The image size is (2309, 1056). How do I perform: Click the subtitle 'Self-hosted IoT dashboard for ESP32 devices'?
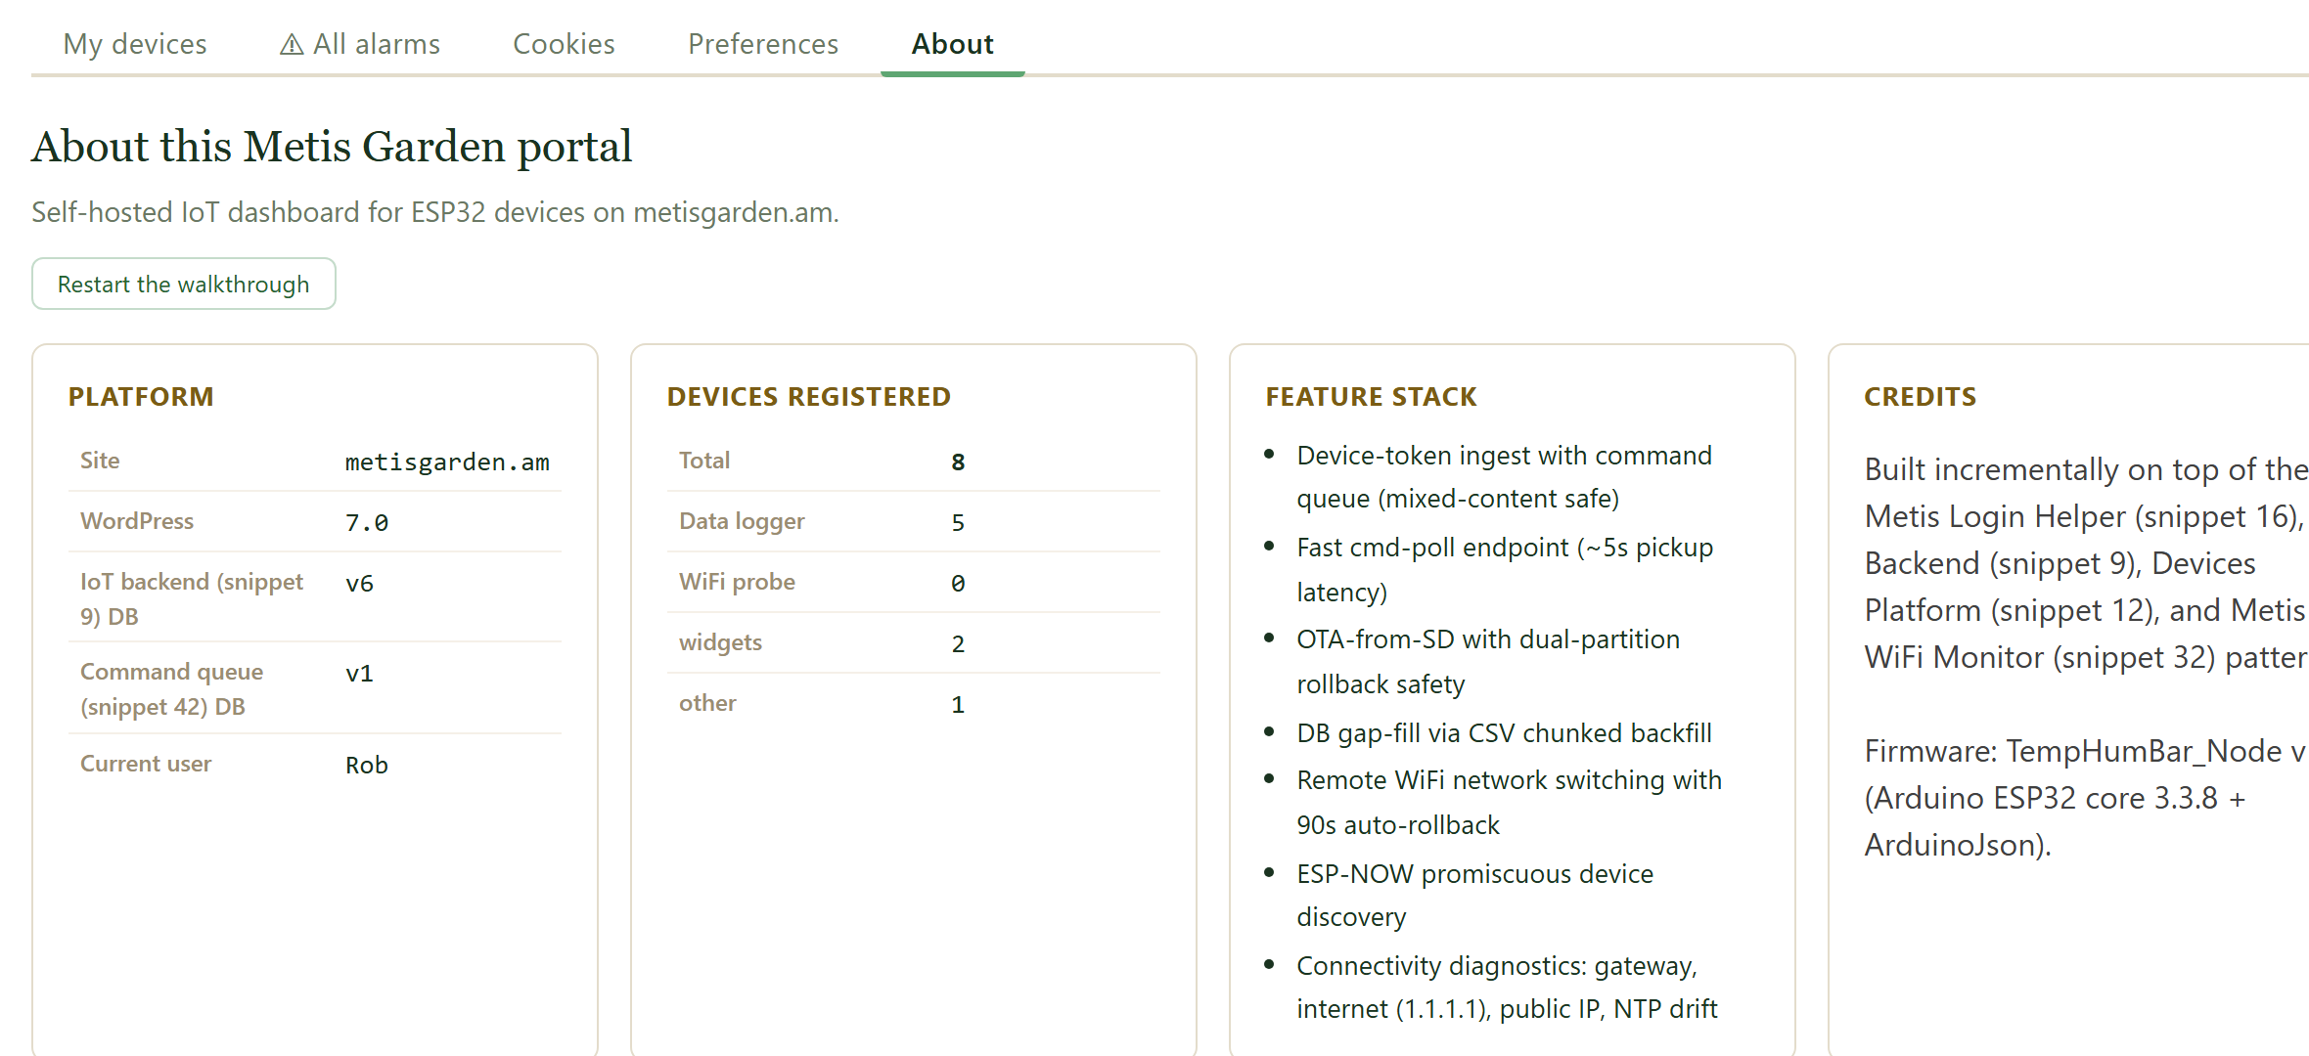435,212
